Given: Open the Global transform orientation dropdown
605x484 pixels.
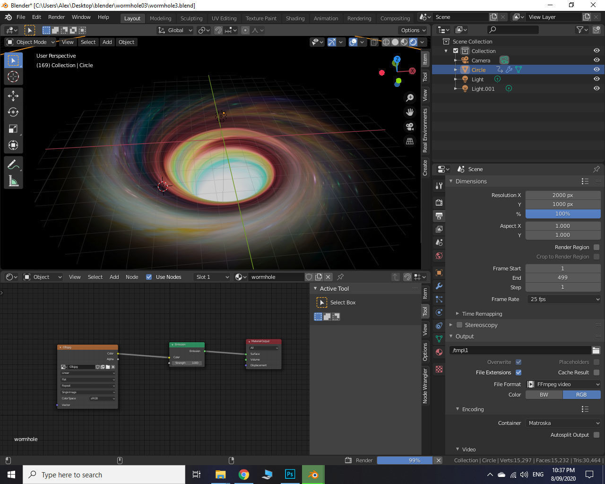Looking at the screenshot, I should [175, 30].
